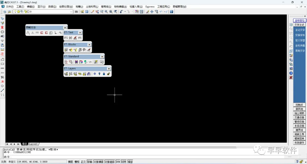Viewport: 307px width, 164px height.
Task: Click the 交通设施 category button
Action: click(299, 117)
